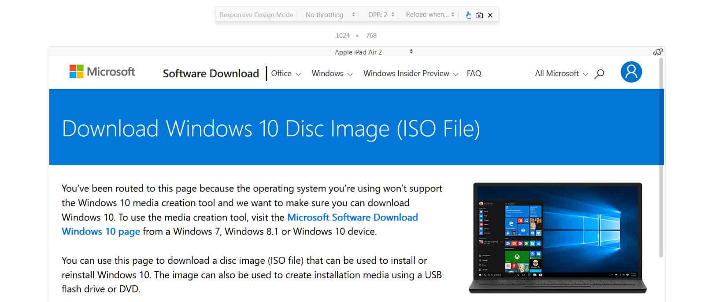Toggle touch simulation hand icon

[468, 15]
